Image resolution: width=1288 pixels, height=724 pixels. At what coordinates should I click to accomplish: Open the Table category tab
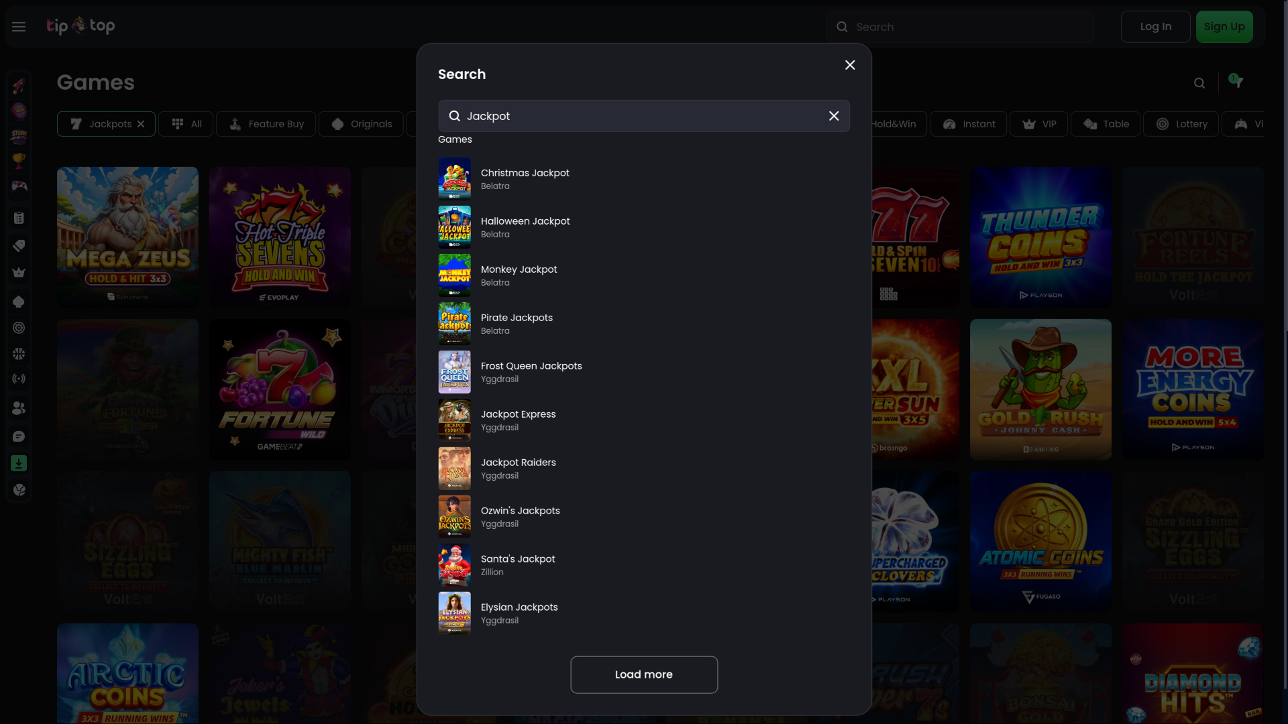click(1106, 124)
